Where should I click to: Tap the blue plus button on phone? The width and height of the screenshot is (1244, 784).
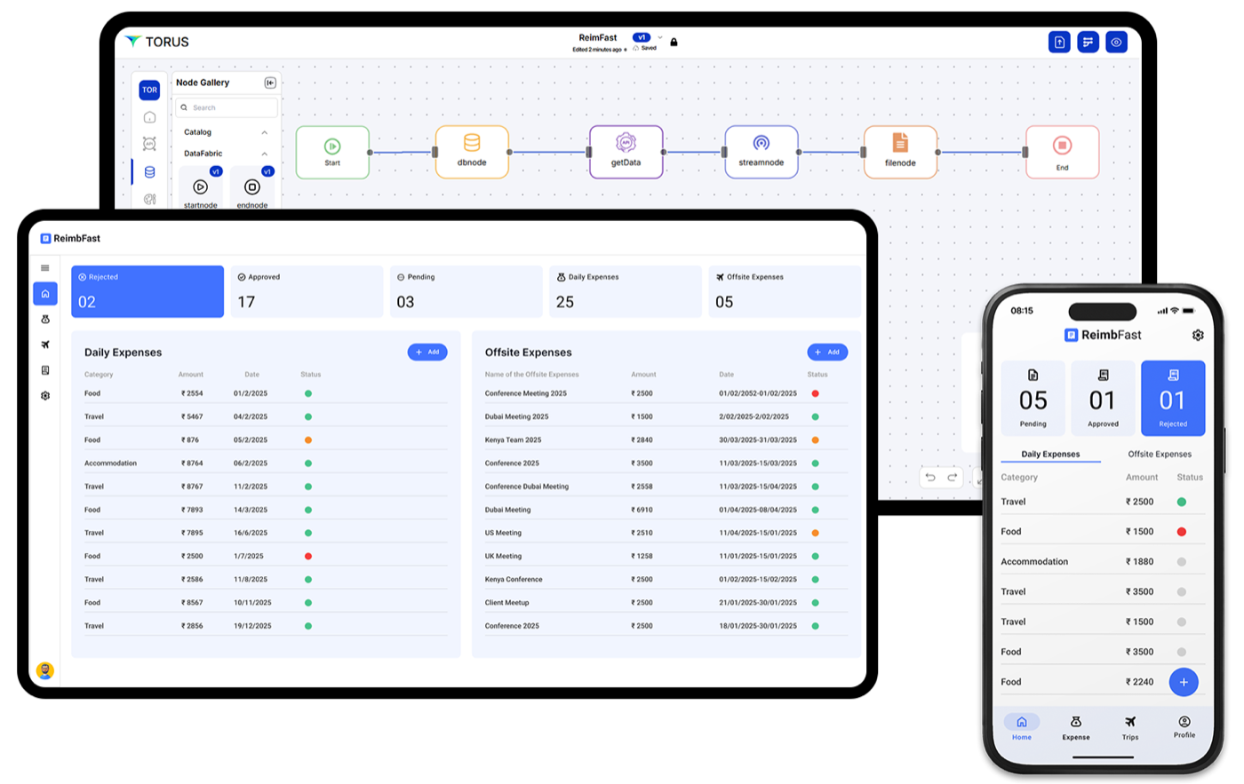tap(1184, 682)
